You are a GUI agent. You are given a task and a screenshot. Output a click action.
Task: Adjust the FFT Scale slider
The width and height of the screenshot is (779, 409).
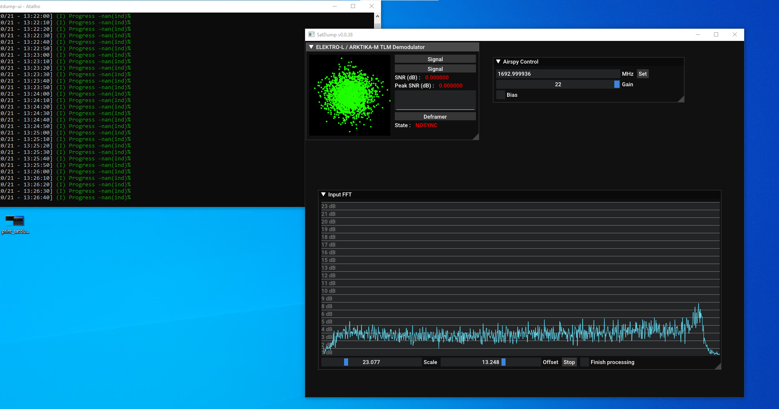[x=345, y=362]
